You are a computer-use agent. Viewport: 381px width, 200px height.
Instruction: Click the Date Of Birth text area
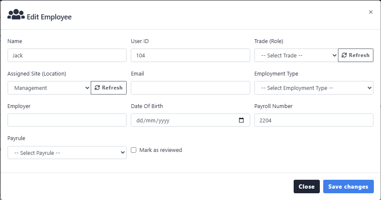[181, 120]
